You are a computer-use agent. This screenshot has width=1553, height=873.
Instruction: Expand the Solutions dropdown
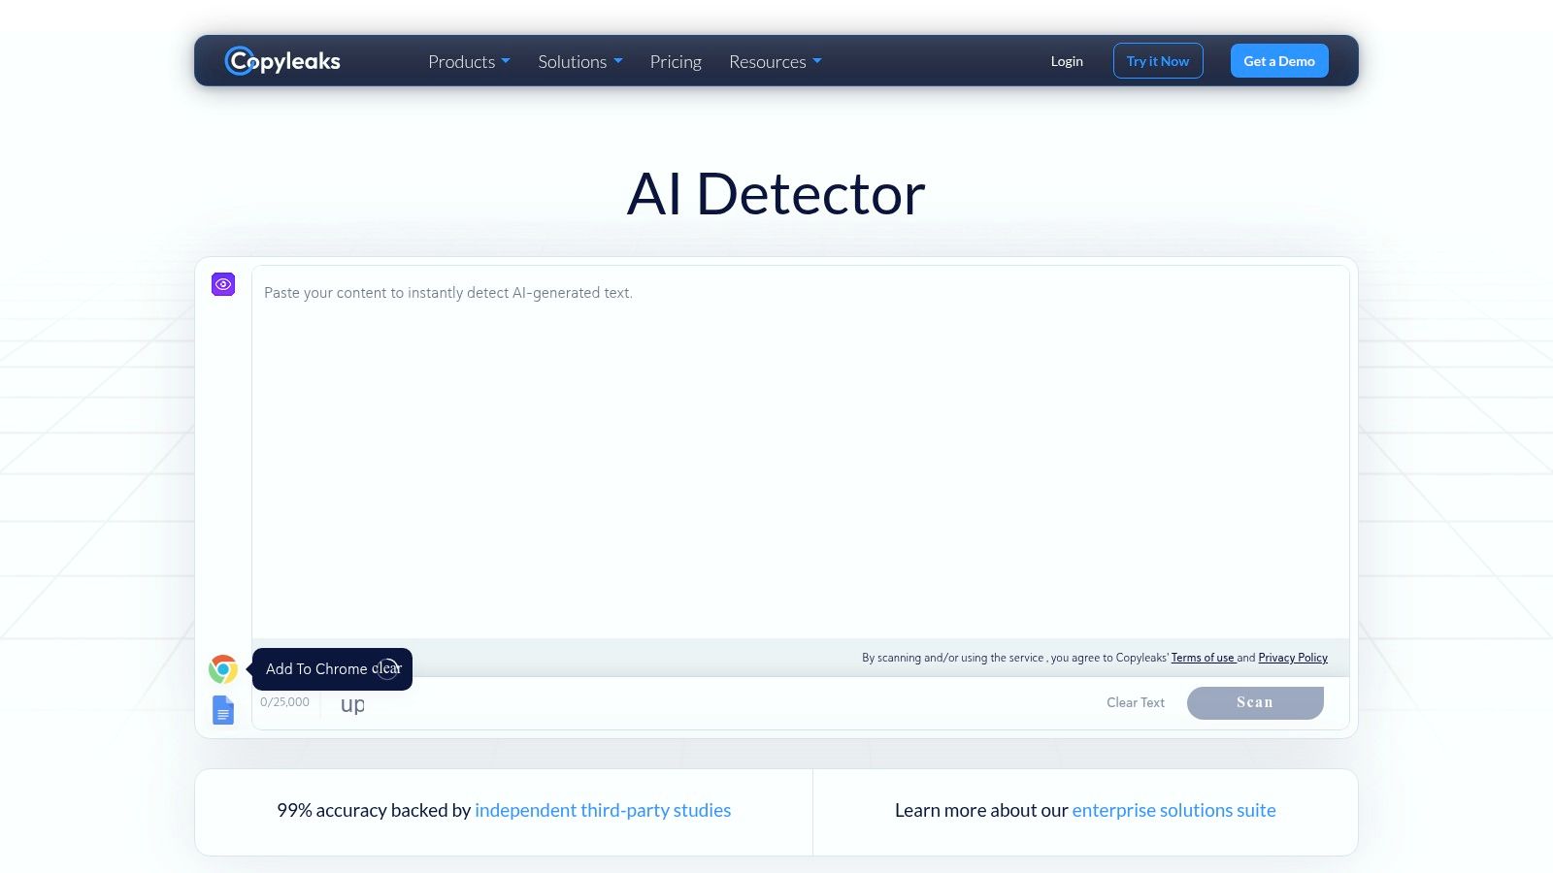pos(579,61)
